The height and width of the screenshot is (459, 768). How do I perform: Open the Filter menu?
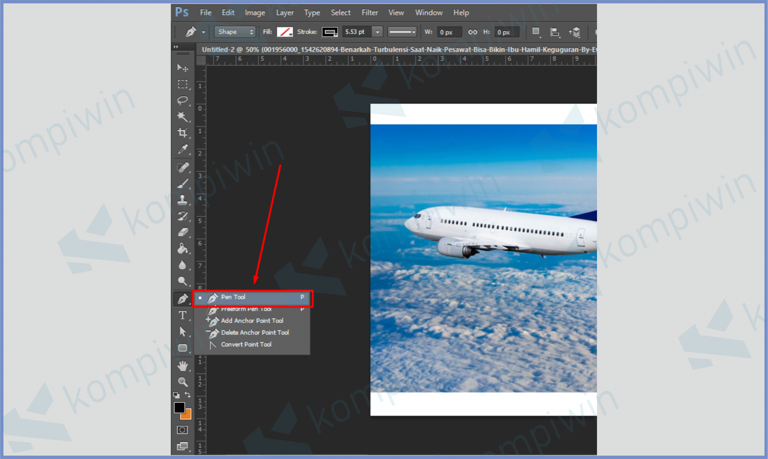[369, 12]
